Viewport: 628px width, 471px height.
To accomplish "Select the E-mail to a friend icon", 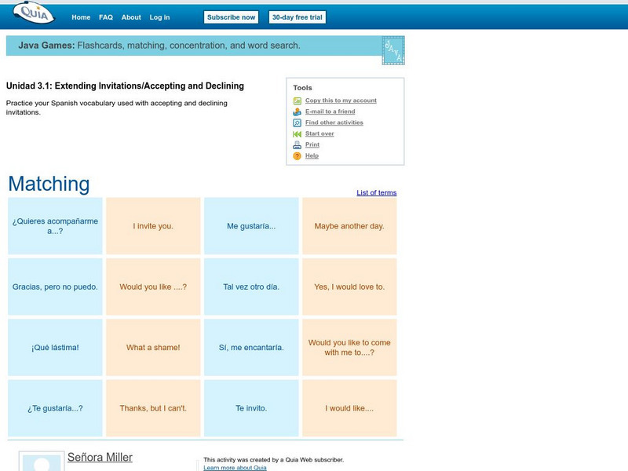I will point(296,111).
